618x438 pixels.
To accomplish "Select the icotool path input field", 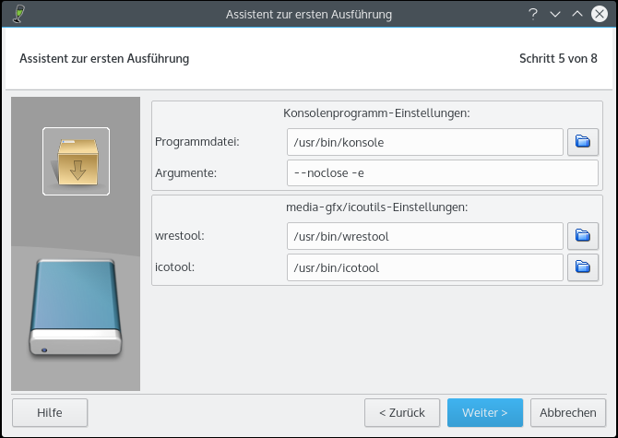I will (x=424, y=267).
